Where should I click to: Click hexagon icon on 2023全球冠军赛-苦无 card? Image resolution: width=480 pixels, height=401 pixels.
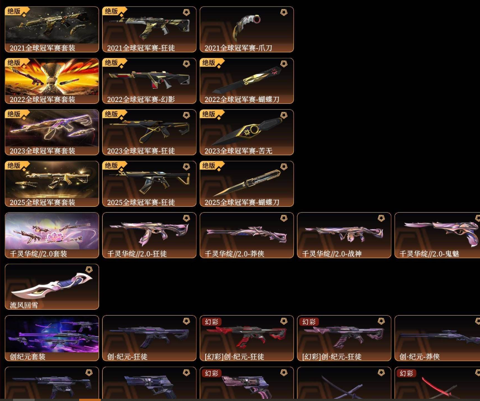pos(284,115)
